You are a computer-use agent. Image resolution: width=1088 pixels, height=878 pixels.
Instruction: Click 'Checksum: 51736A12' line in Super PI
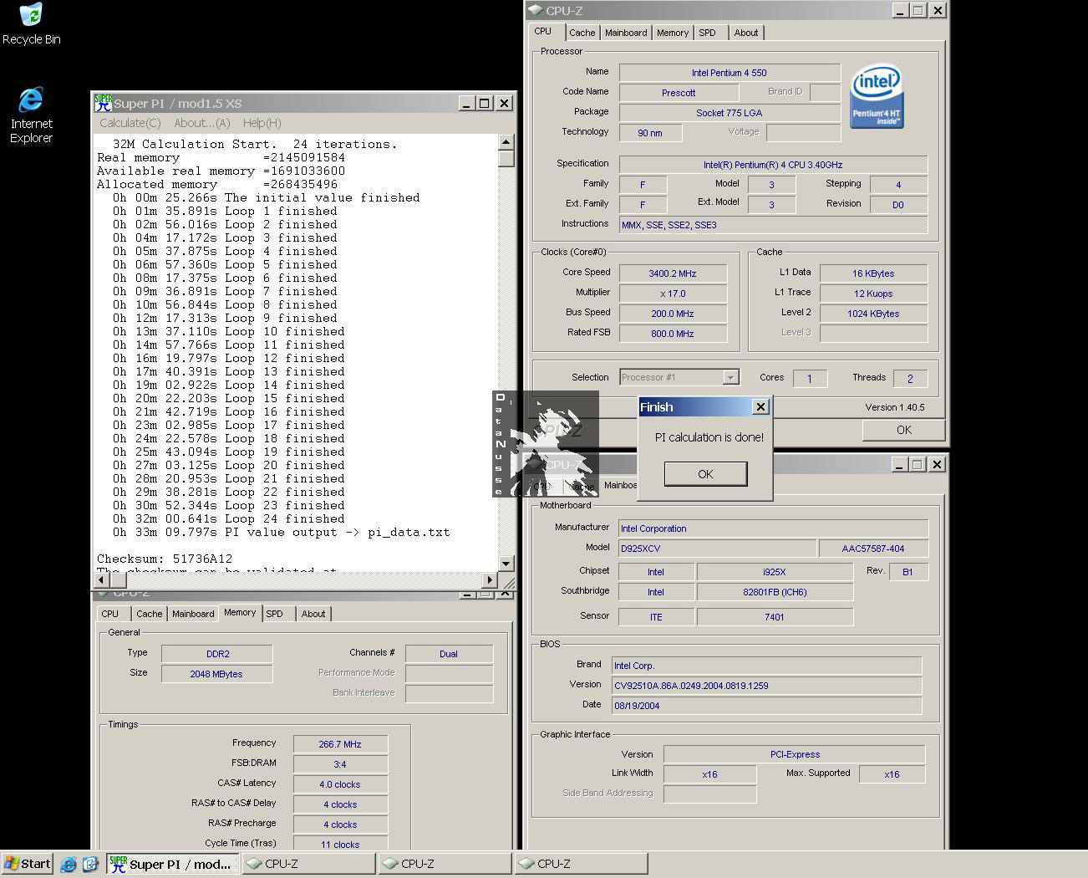pos(165,559)
